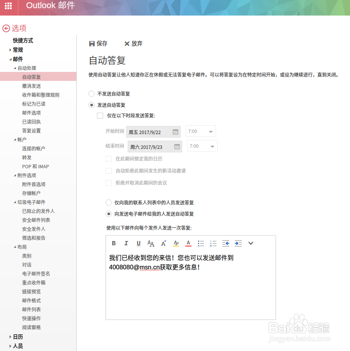
Task: Decrease paragraph indent
Action: point(225,243)
